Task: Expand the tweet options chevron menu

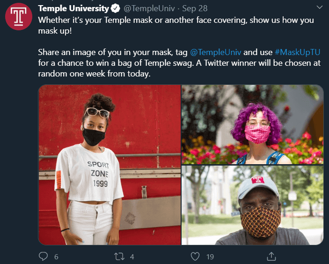Action: point(319,8)
